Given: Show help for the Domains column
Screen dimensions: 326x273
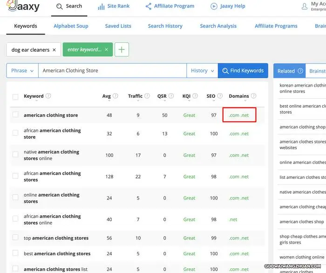Looking at the screenshot, I should point(253,96).
